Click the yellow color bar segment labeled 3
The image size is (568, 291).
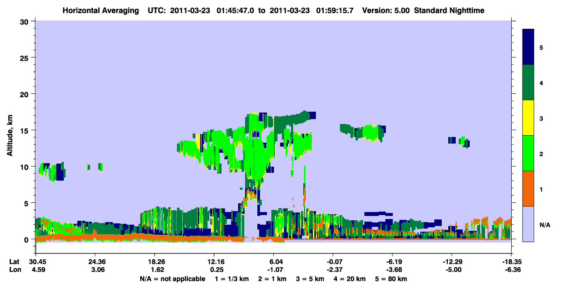[528, 118]
